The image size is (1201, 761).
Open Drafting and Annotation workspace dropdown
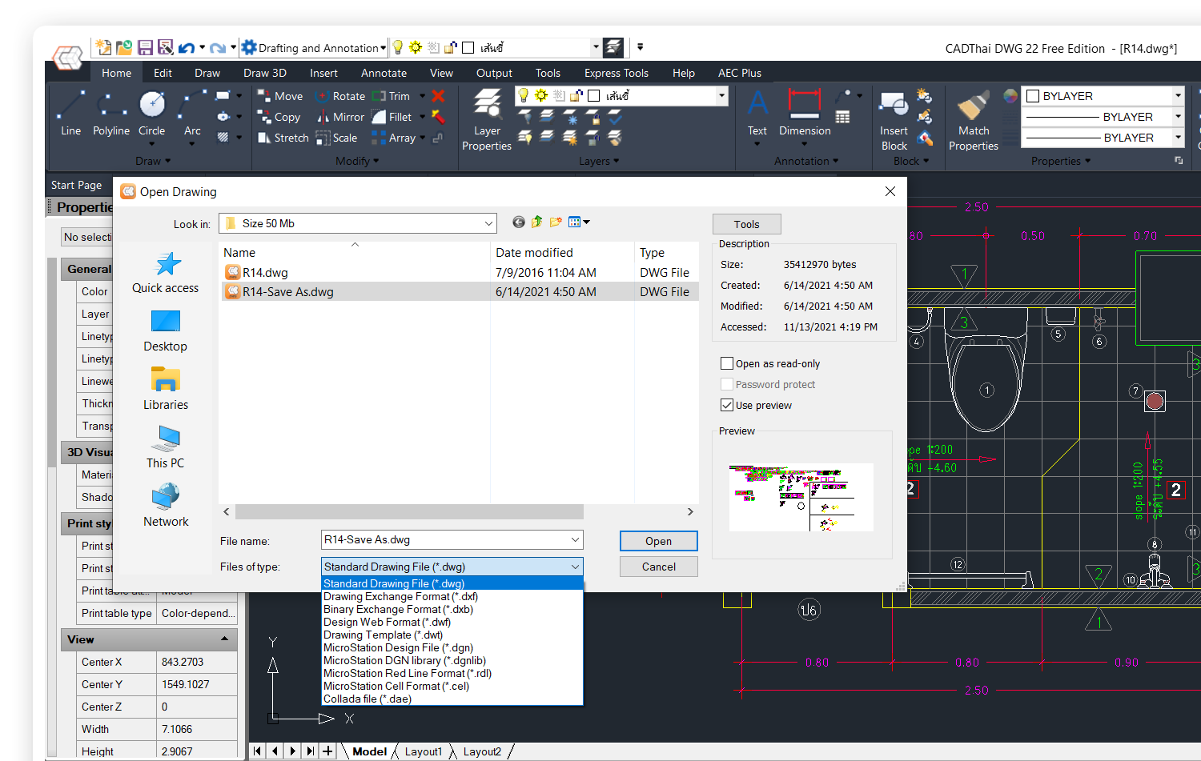383,48
